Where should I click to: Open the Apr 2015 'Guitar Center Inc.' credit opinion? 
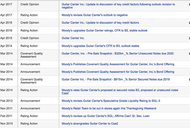73,38
